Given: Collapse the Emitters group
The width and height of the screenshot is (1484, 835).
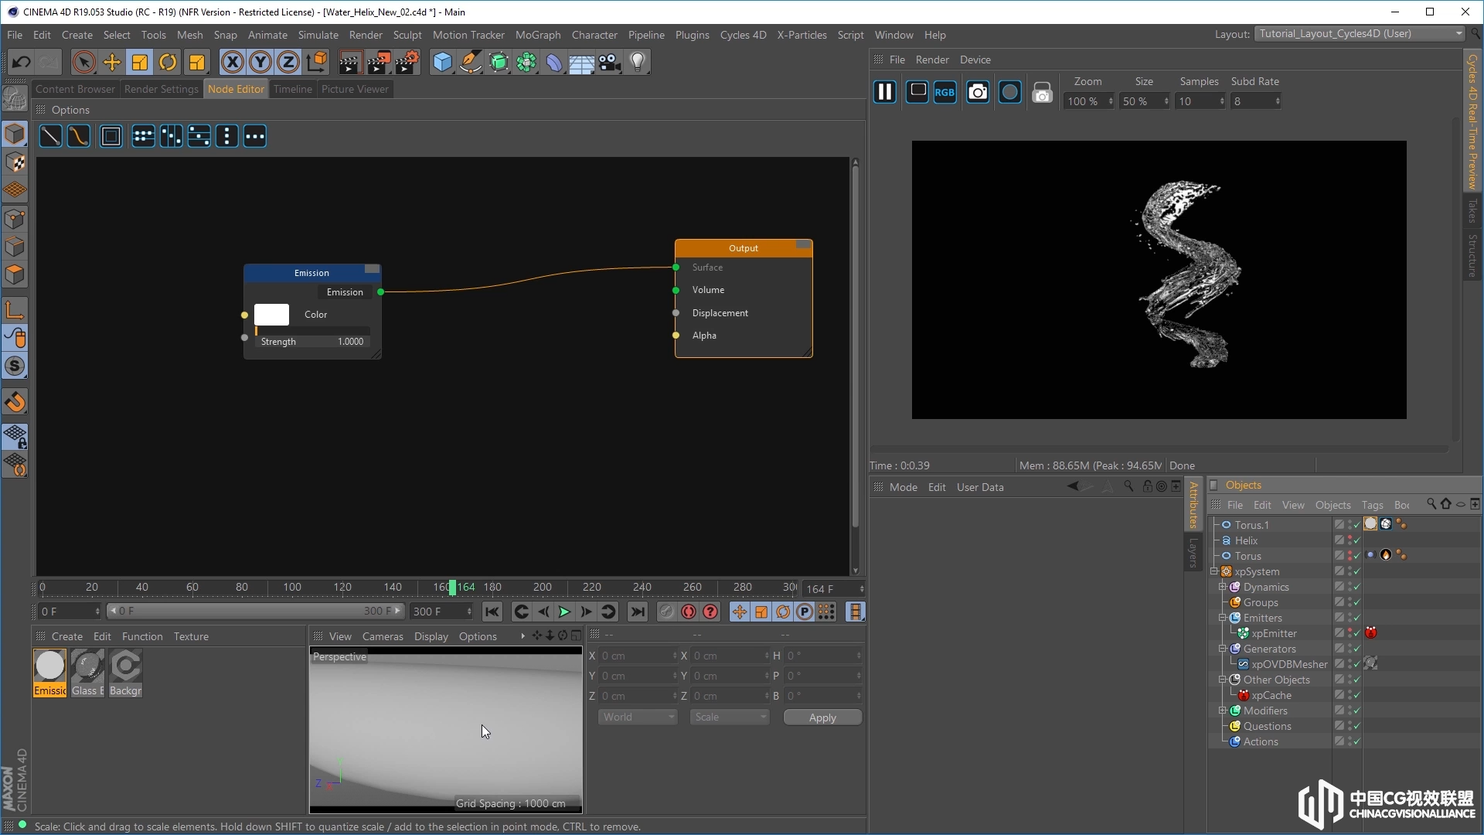Looking at the screenshot, I should point(1223,618).
